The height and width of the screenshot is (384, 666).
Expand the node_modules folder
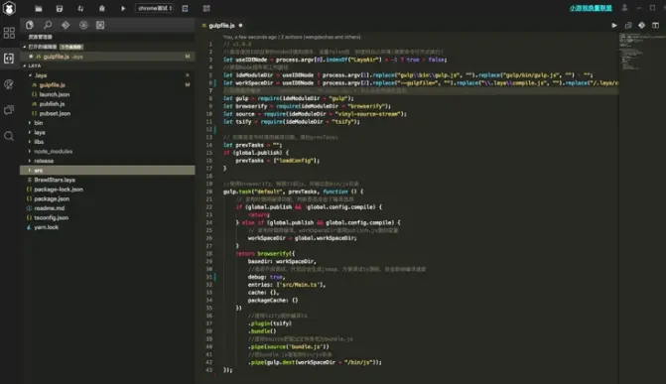(53, 151)
